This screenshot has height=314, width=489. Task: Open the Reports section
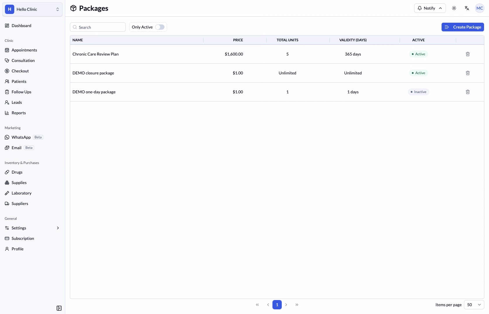32,113
